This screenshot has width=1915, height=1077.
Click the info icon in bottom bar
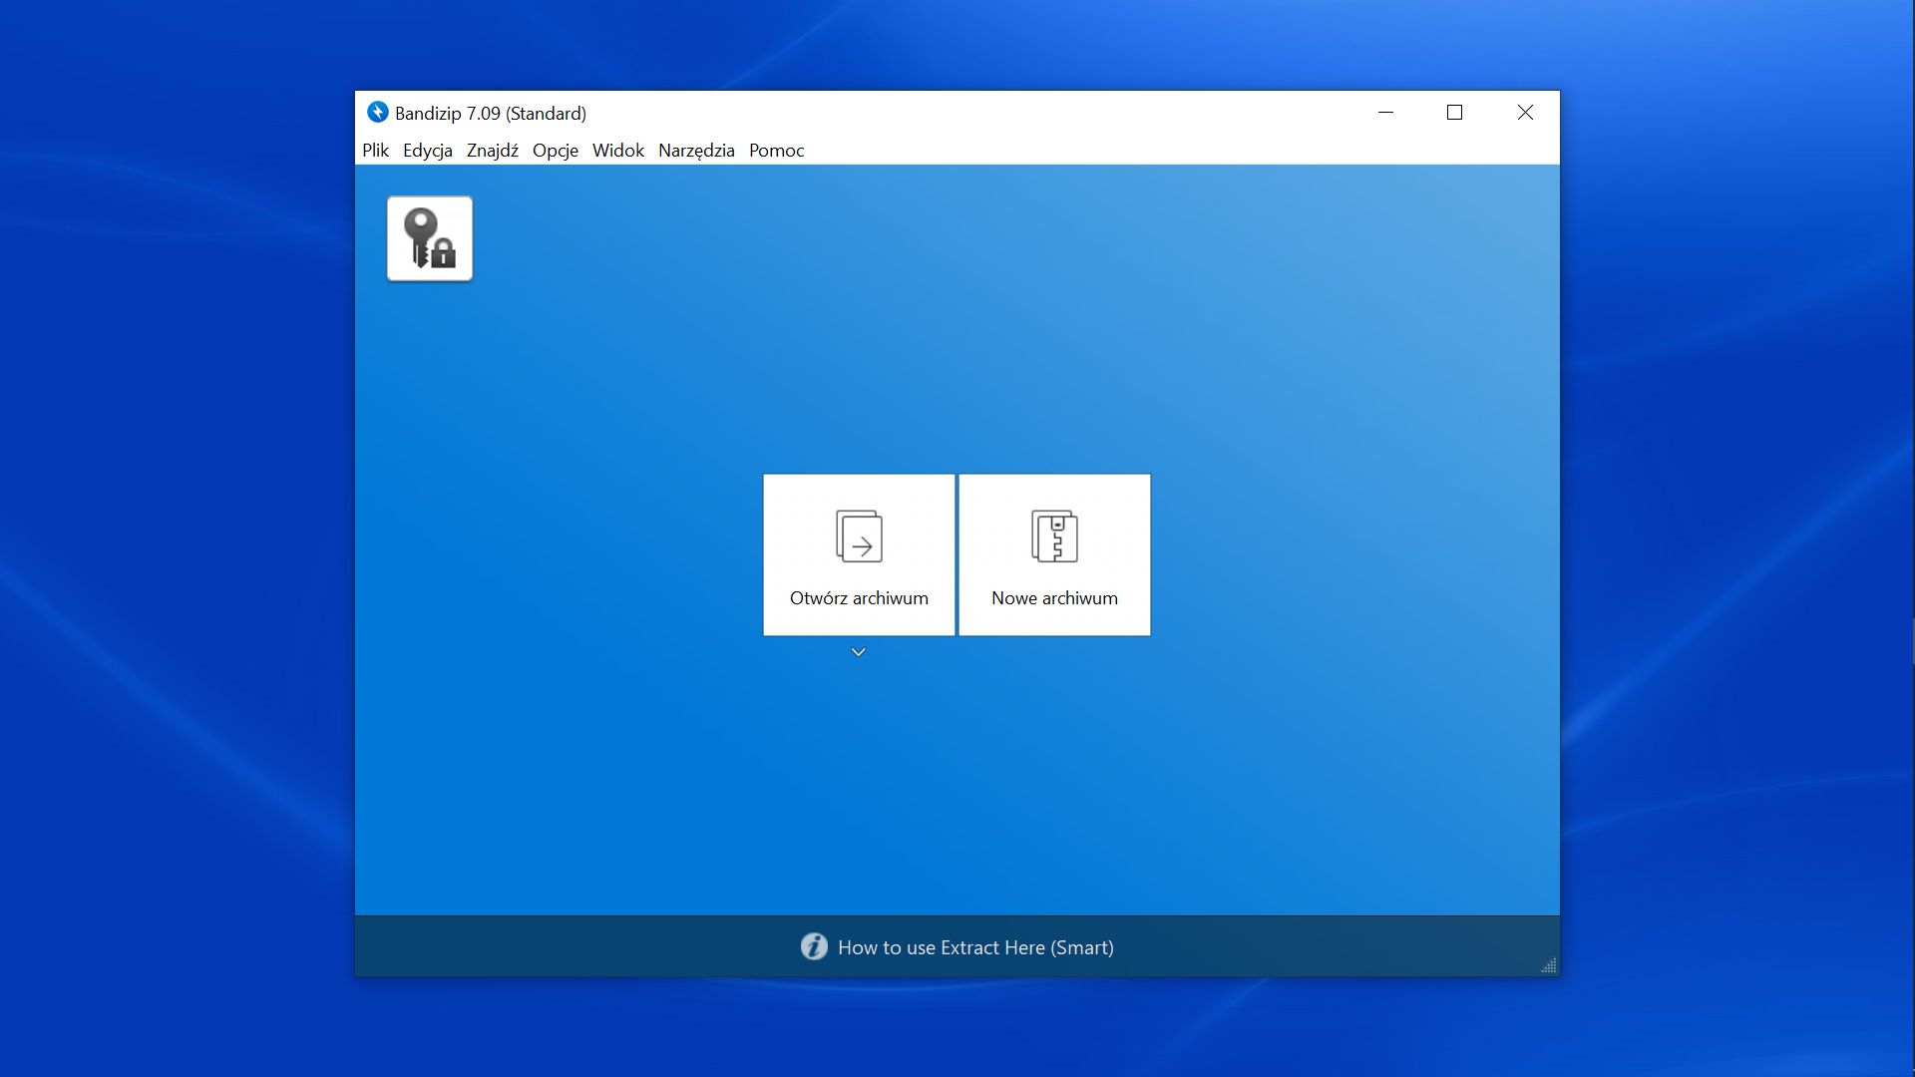tap(814, 946)
